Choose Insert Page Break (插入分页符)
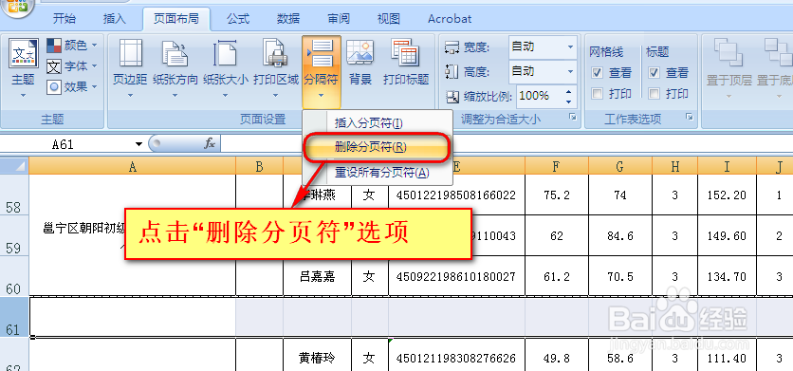Viewport: 793px width, 371px height. tap(377, 122)
